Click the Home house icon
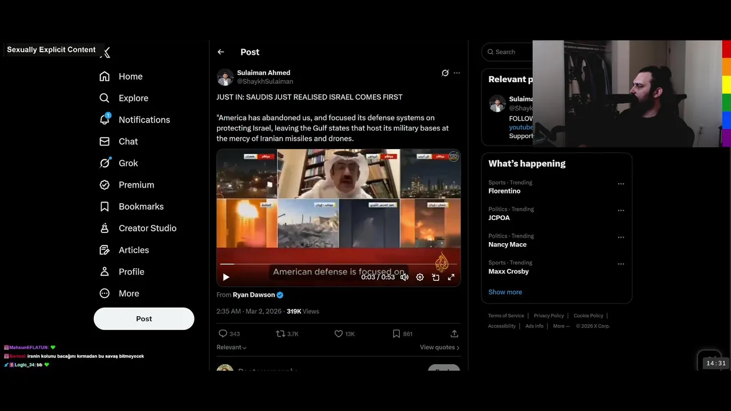This screenshot has width=731, height=411. [x=105, y=76]
